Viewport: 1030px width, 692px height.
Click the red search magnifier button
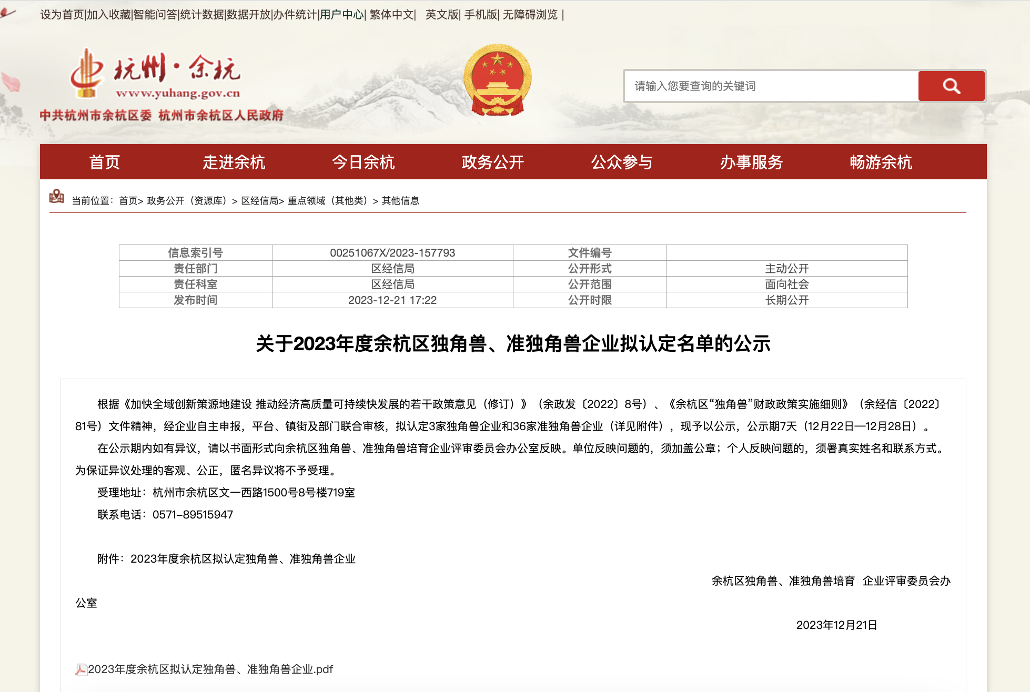[x=951, y=86]
